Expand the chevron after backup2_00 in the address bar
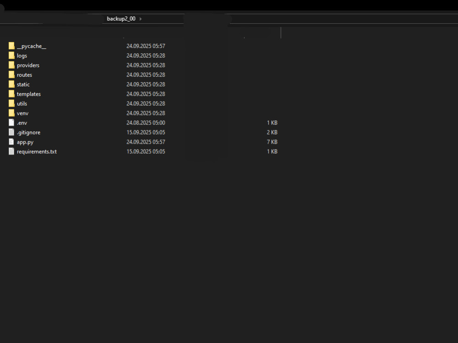Image resolution: width=458 pixels, height=343 pixels. [x=141, y=19]
